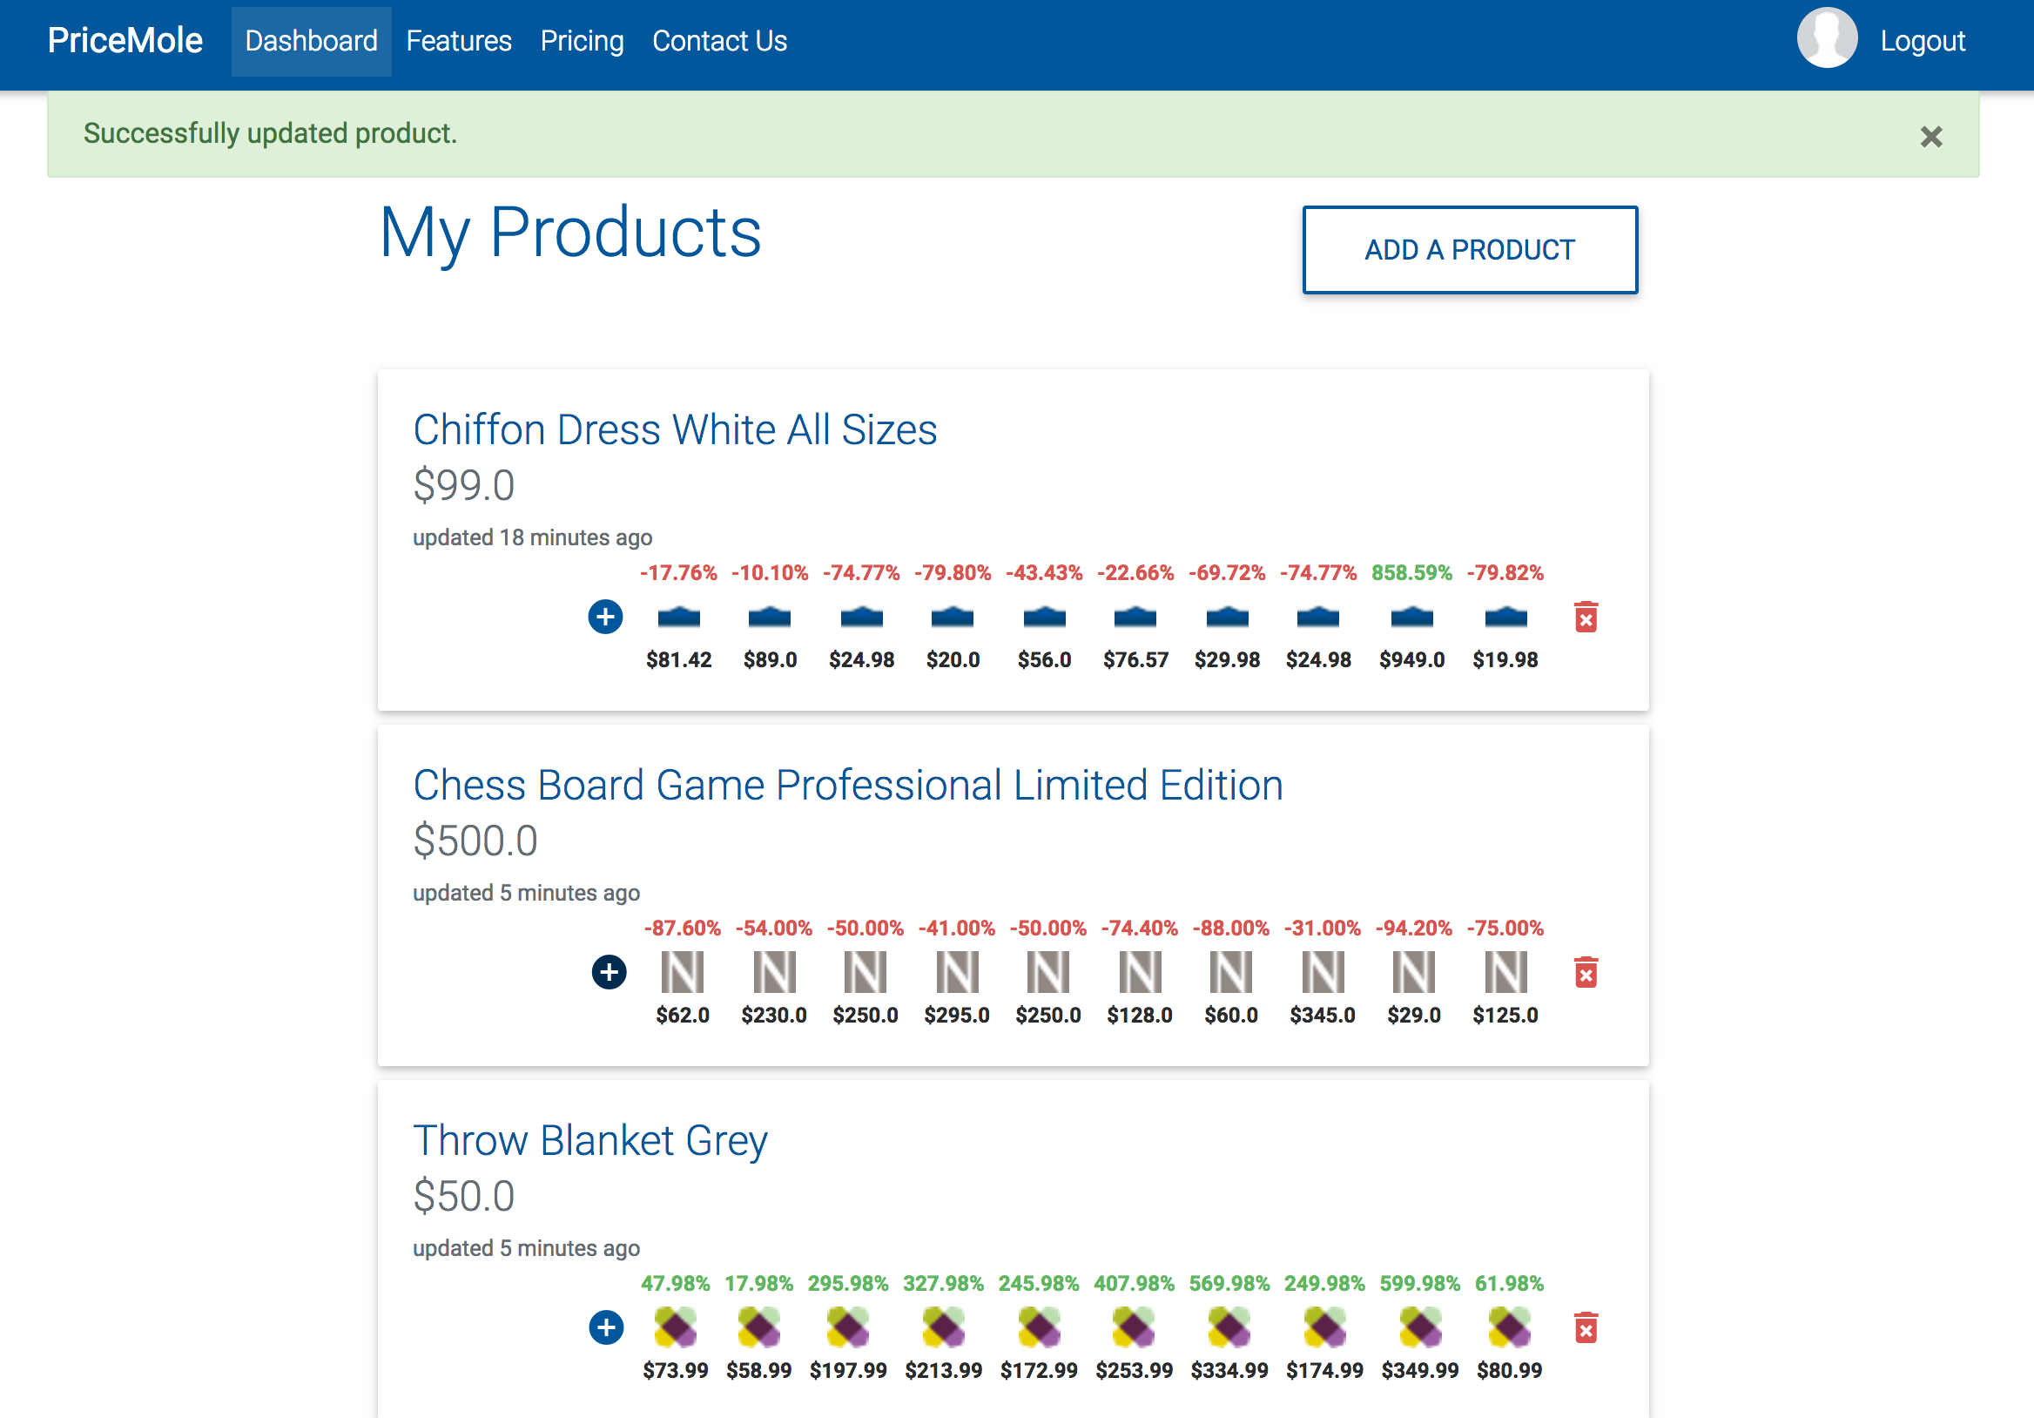Viewport: 2034px width, 1418px height.
Task: Open the Dashboard nav item
Action: click(x=311, y=41)
